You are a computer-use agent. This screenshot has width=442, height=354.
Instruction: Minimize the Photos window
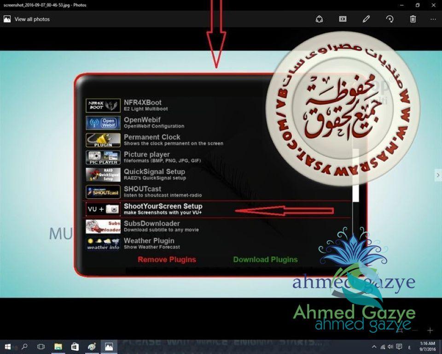coord(402,5)
